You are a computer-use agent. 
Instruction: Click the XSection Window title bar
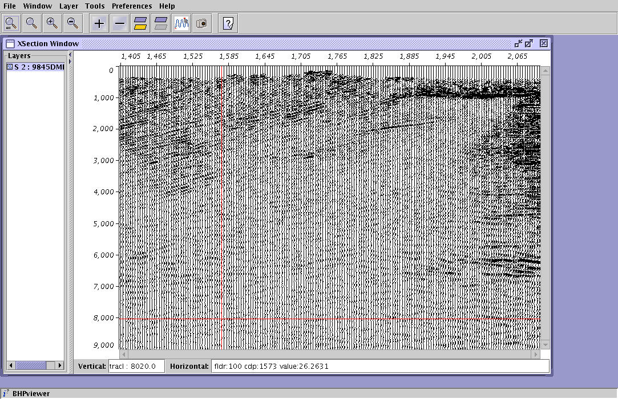click(x=276, y=44)
